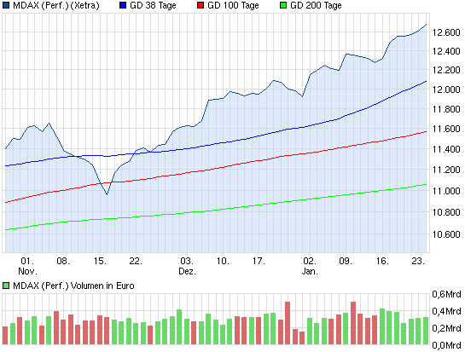Click the 0,0Mrd volume axis label
This screenshot has height=352, width=465.
point(446,345)
